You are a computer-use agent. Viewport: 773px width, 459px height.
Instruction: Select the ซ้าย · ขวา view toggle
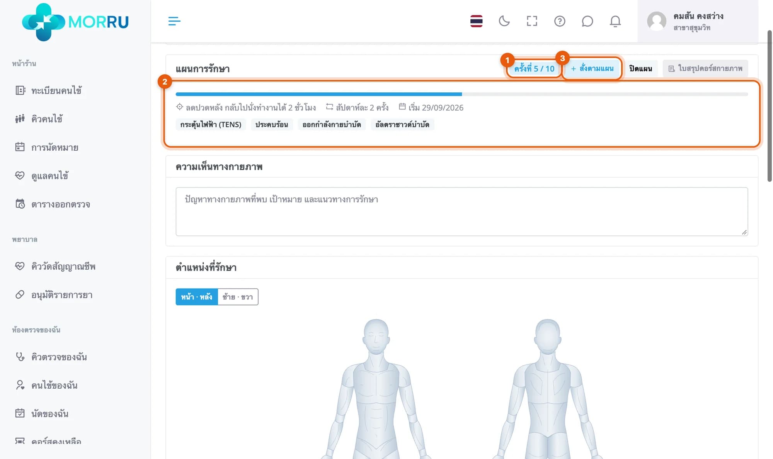coord(238,297)
